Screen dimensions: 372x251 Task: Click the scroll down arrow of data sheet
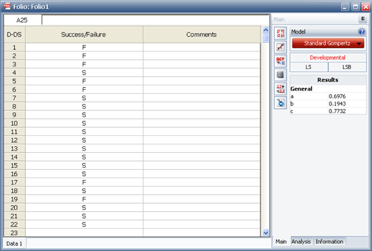pyautogui.click(x=266, y=233)
